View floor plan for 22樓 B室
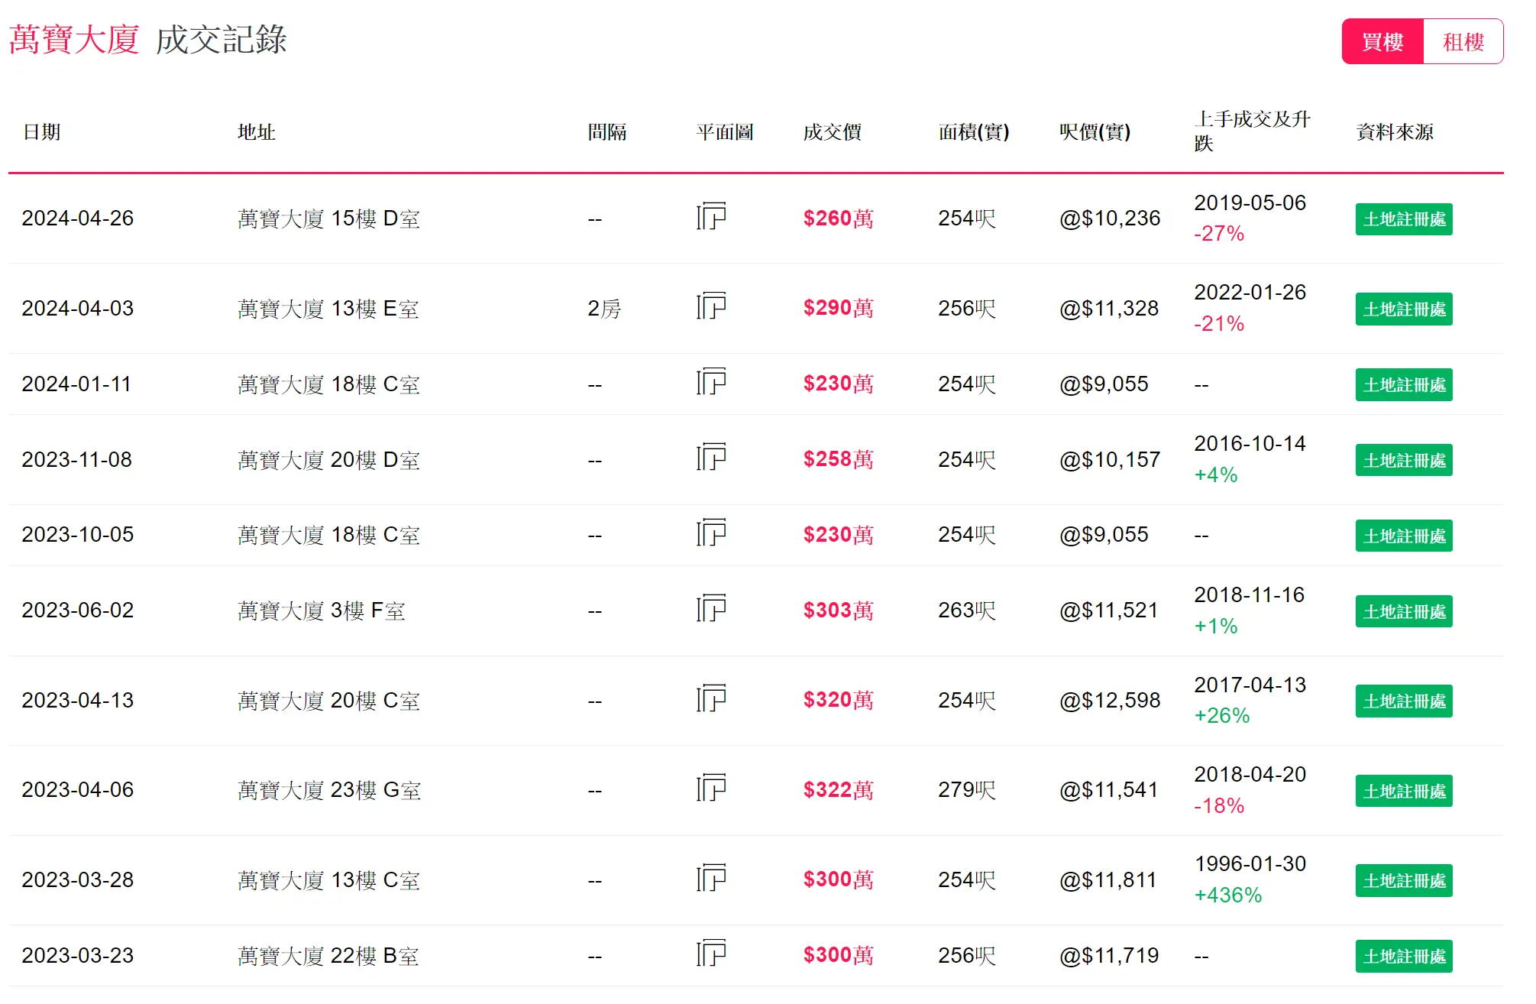 tap(711, 955)
